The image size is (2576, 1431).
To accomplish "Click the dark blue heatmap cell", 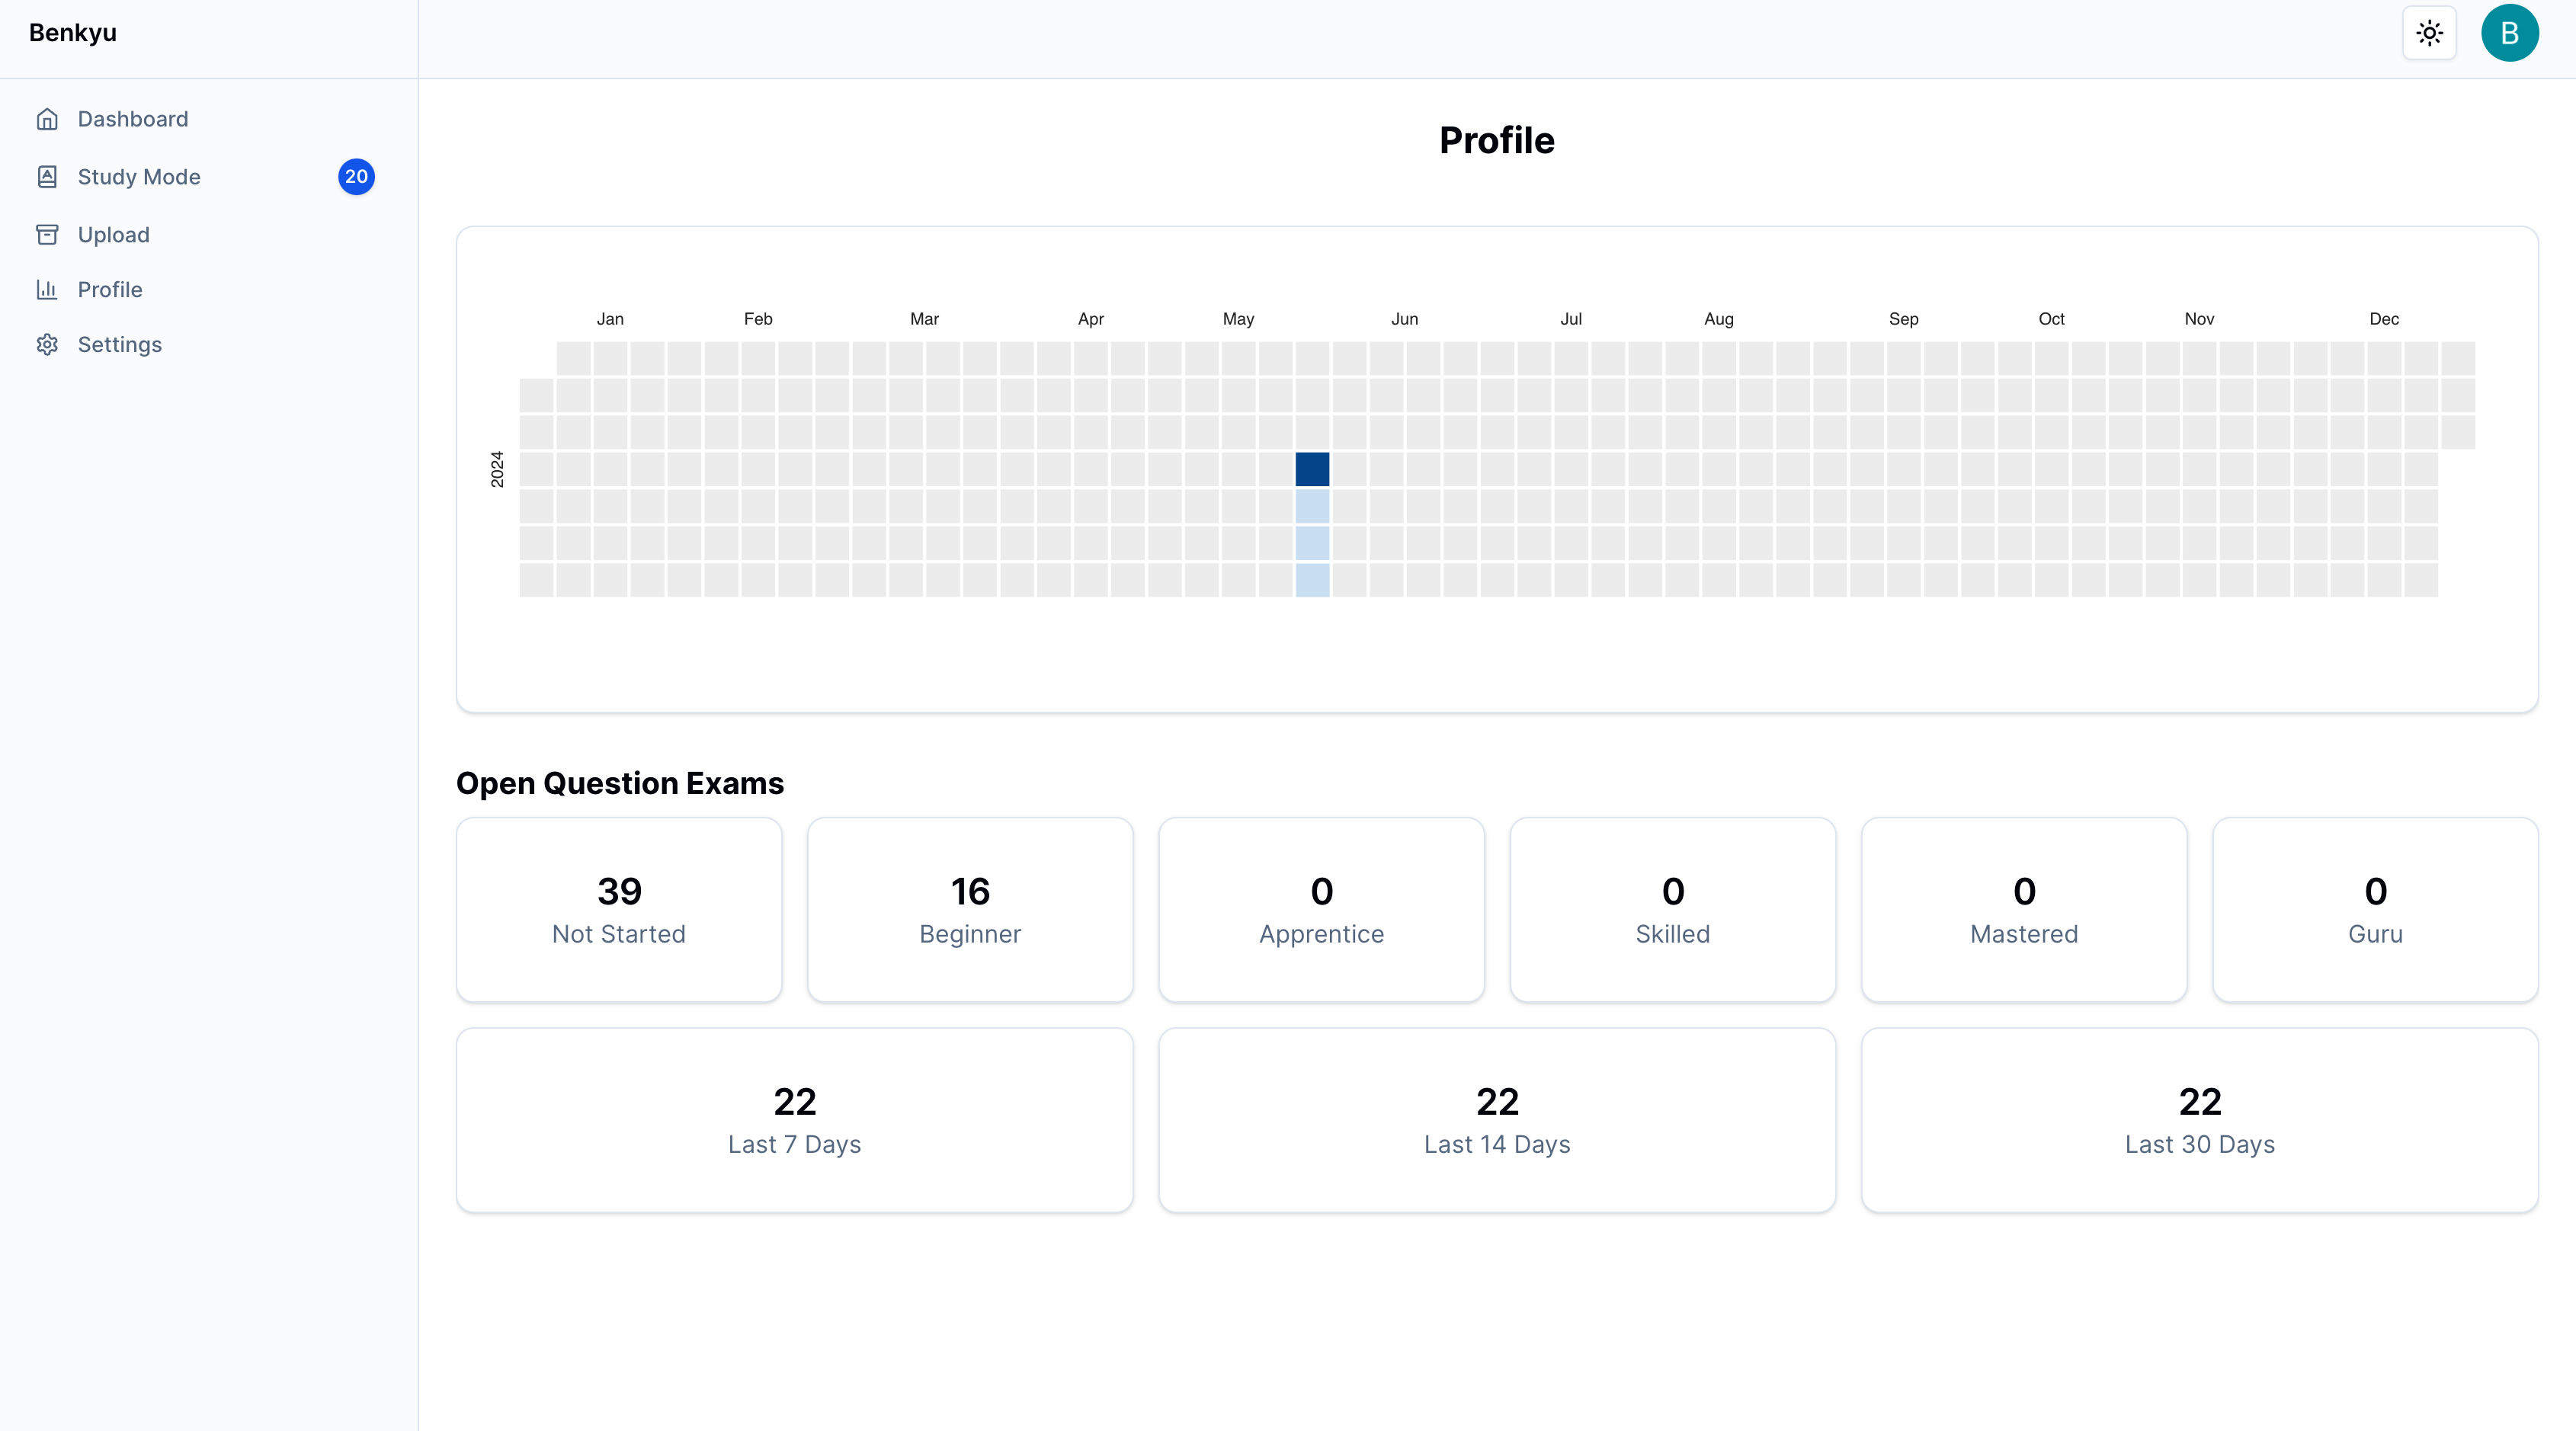I will [1312, 469].
